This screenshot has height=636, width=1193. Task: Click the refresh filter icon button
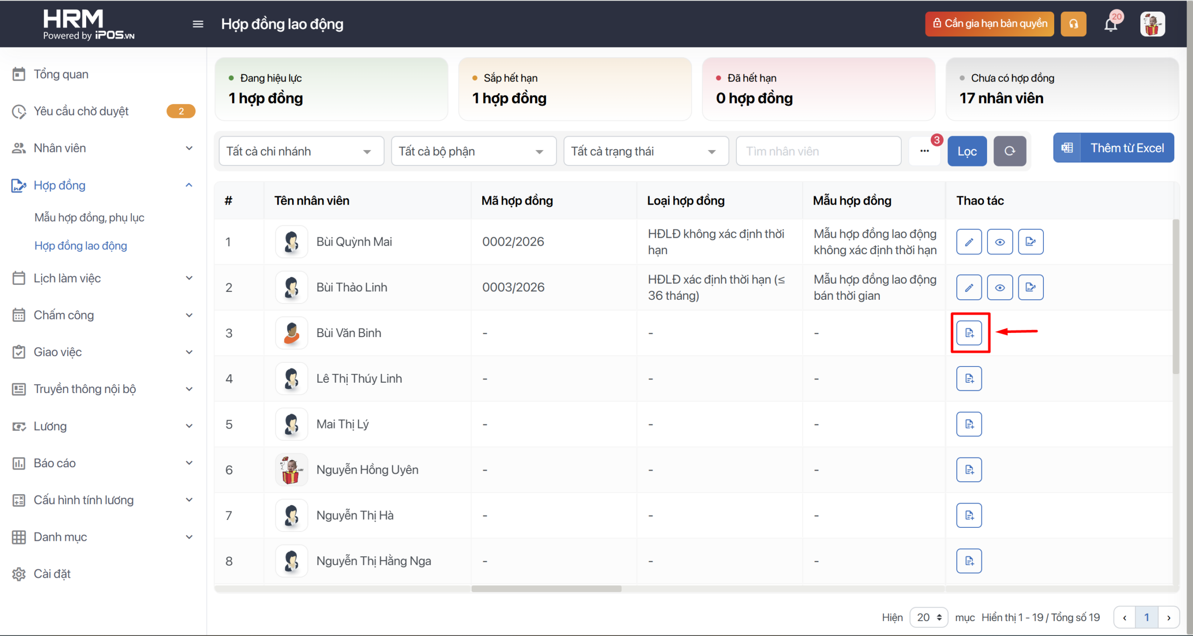click(x=1009, y=151)
